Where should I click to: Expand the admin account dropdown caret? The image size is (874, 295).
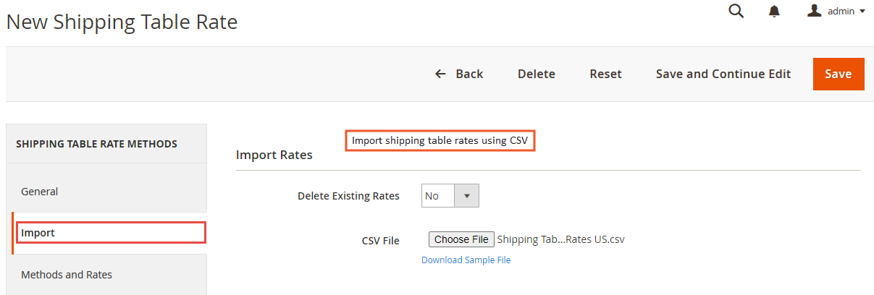point(862,12)
